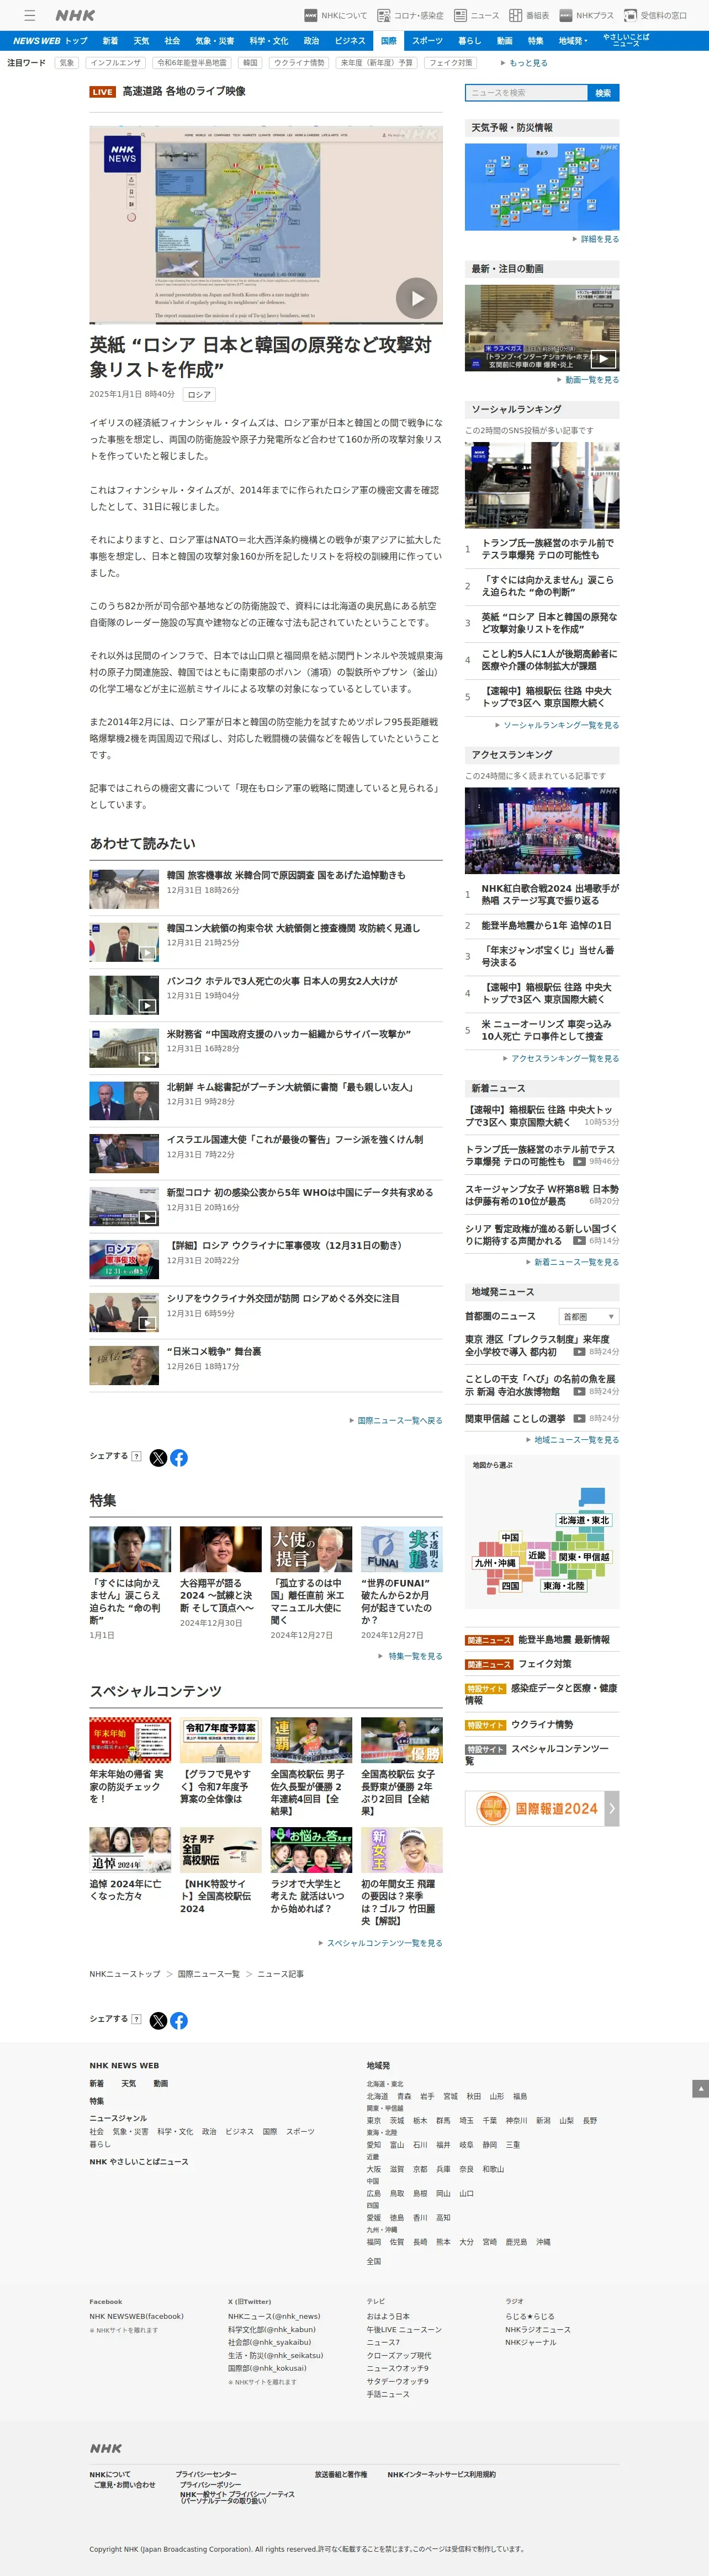The image size is (709, 2576).
Task: Click the NHK logo in the footer
Action: (x=106, y=2449)
